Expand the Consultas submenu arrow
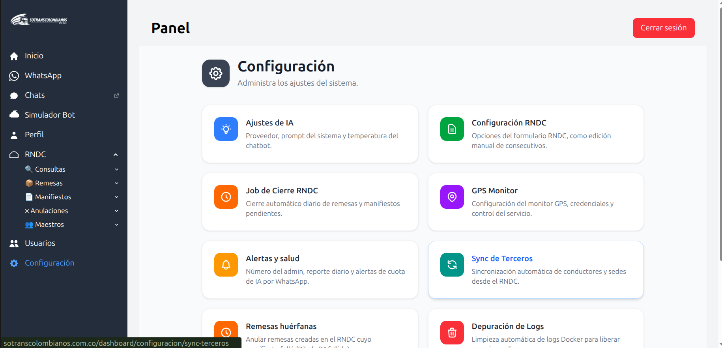 point(116,169)
